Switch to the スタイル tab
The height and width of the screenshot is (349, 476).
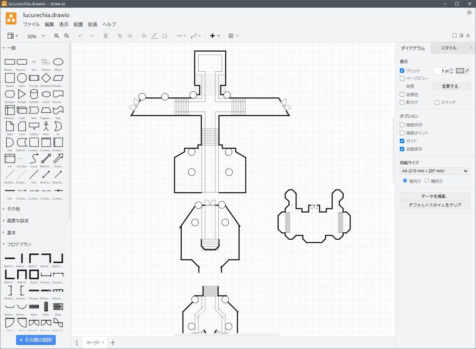click(448, 48)
